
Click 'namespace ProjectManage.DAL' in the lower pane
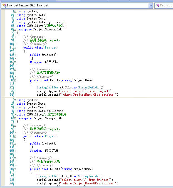(x=39, y=118)
